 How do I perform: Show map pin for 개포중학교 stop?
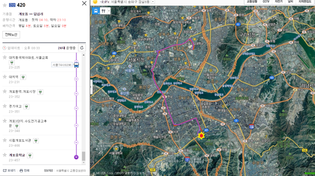click(30, 155)
